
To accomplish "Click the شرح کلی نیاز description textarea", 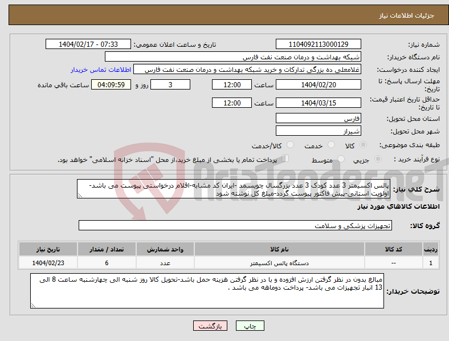I will [x=234, y=189].
